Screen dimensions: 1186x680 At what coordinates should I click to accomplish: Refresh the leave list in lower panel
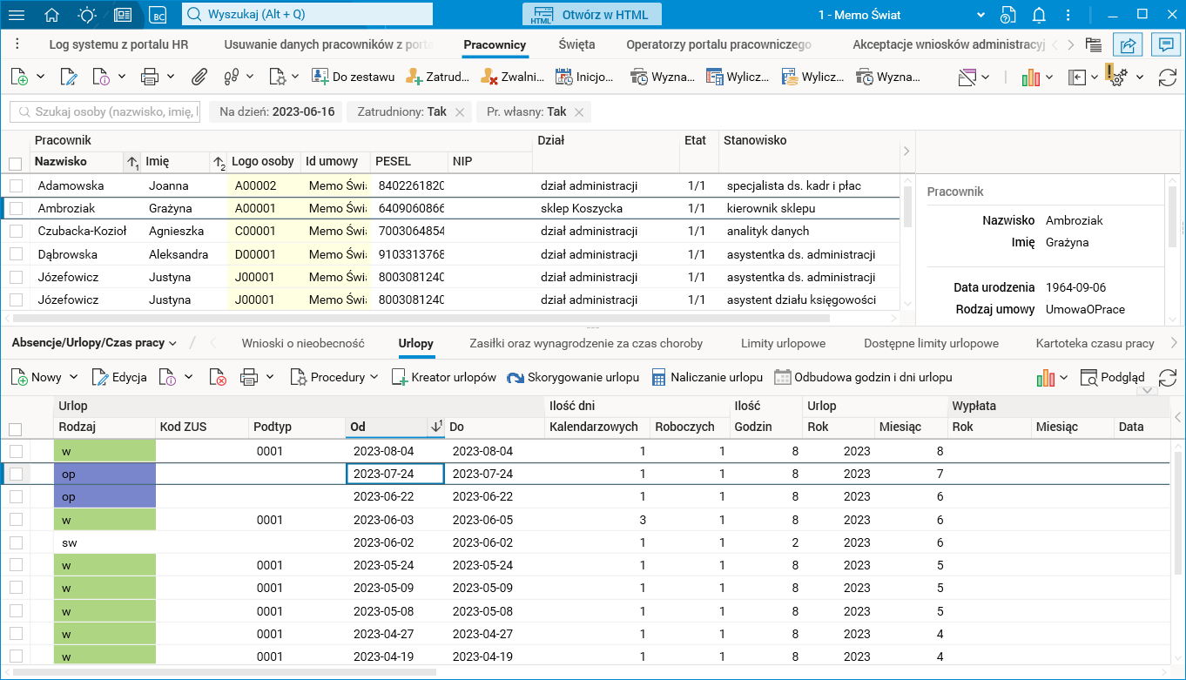pos(1167,378)
